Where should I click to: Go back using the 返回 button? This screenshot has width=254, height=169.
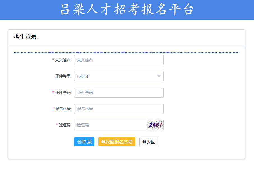coord(149,142)
